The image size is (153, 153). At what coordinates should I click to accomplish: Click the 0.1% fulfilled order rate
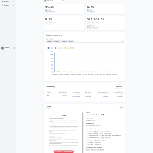[49, 19]
